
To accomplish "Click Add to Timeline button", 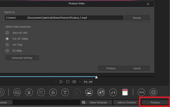I will point(127,102).
